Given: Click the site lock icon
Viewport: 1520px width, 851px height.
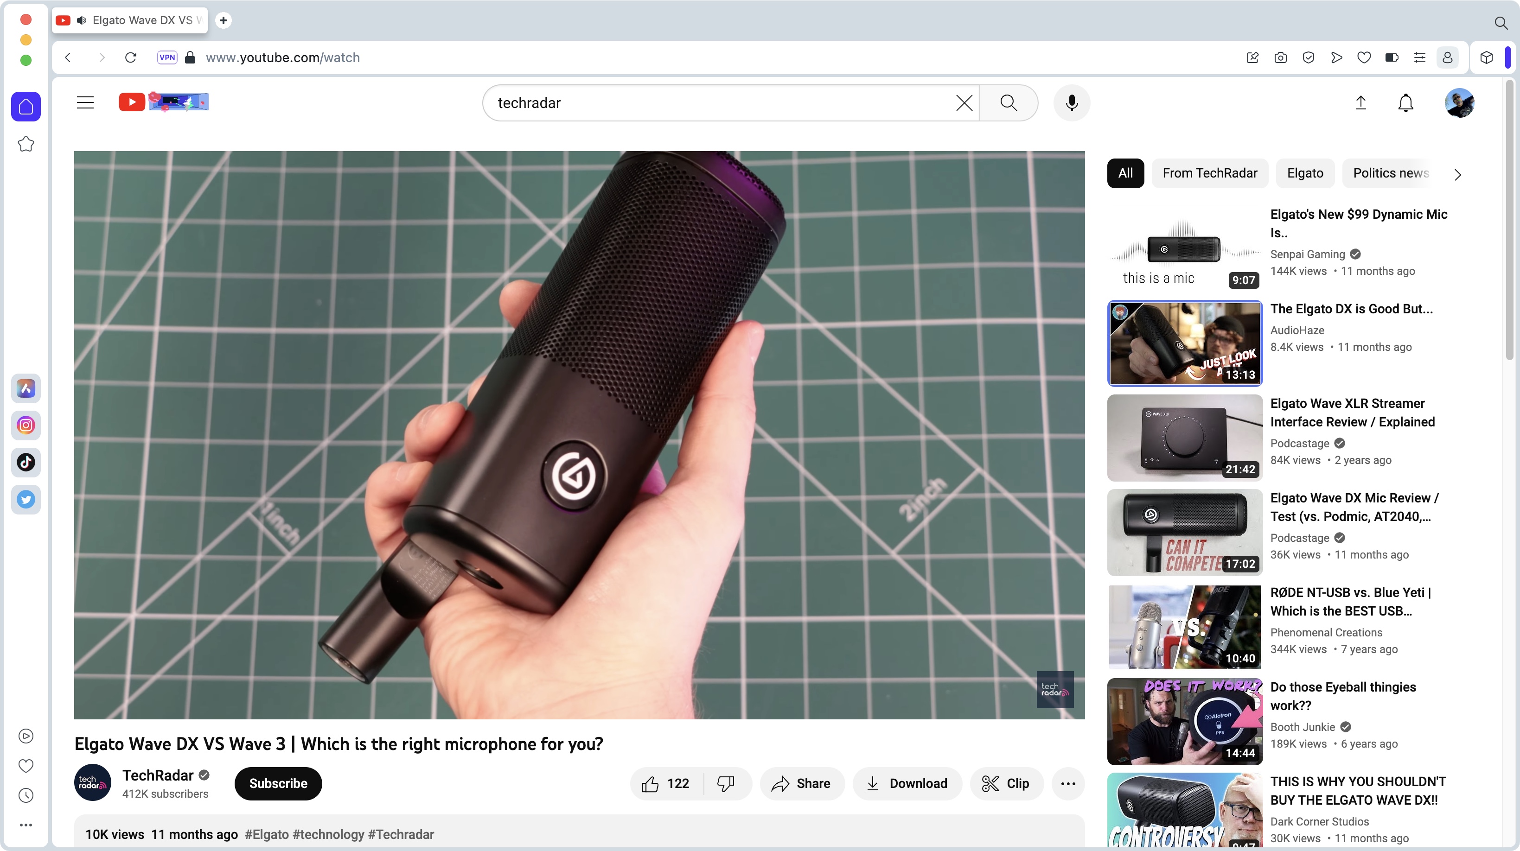Looking at the screenshot, I should pos(190,57).
